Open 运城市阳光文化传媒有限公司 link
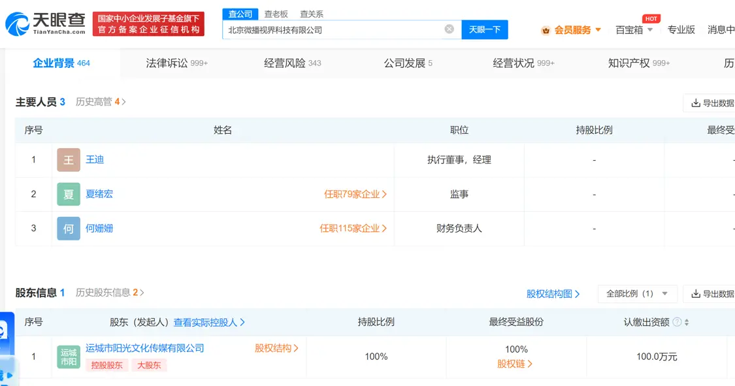This screenshot has width=735, height=386. click(x=144, y=348)
